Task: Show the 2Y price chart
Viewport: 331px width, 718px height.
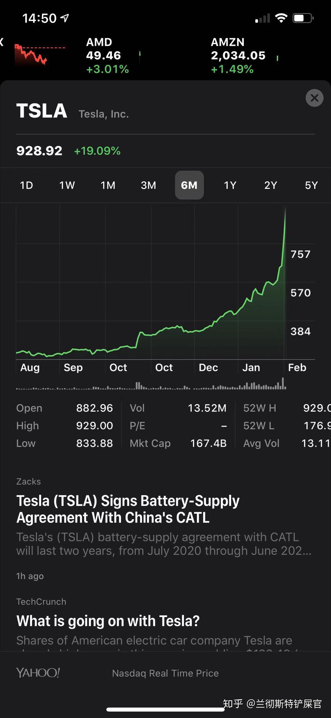Action: pyautogui.click(x=271, y=185)
